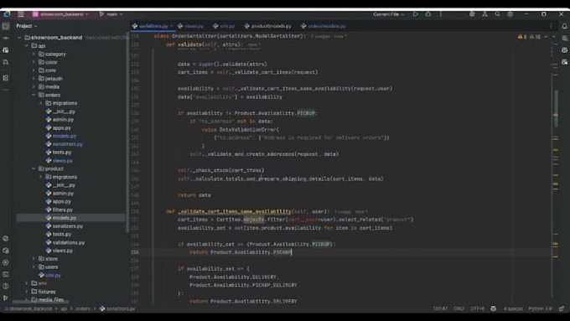
Task: Click the 155:47 line column indicator
Action: [x=440, y=308]
